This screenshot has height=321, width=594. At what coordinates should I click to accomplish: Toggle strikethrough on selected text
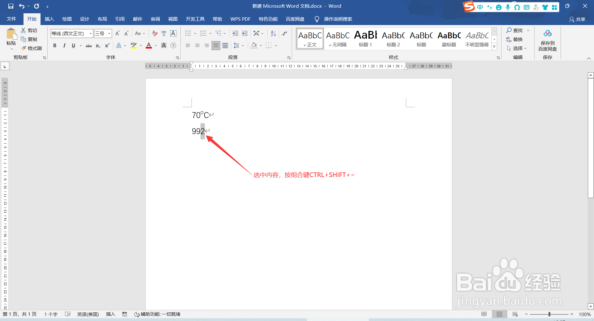[x=89, y=45]
